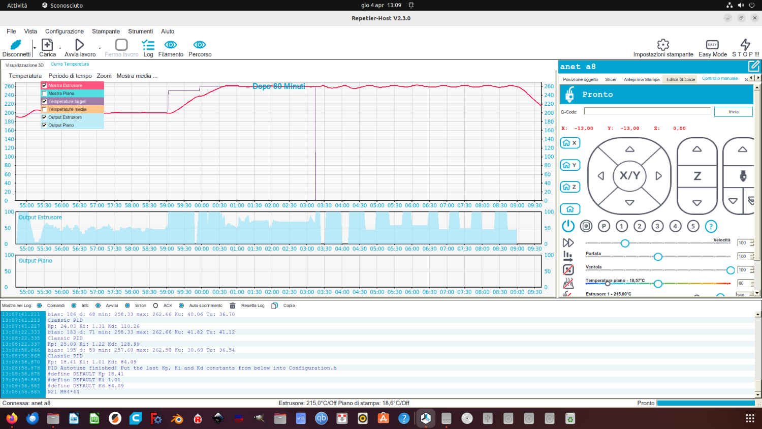762x429 pixels.
Task: Uncheck the Temperature target checkbox
Action: (x=44, y=102)
